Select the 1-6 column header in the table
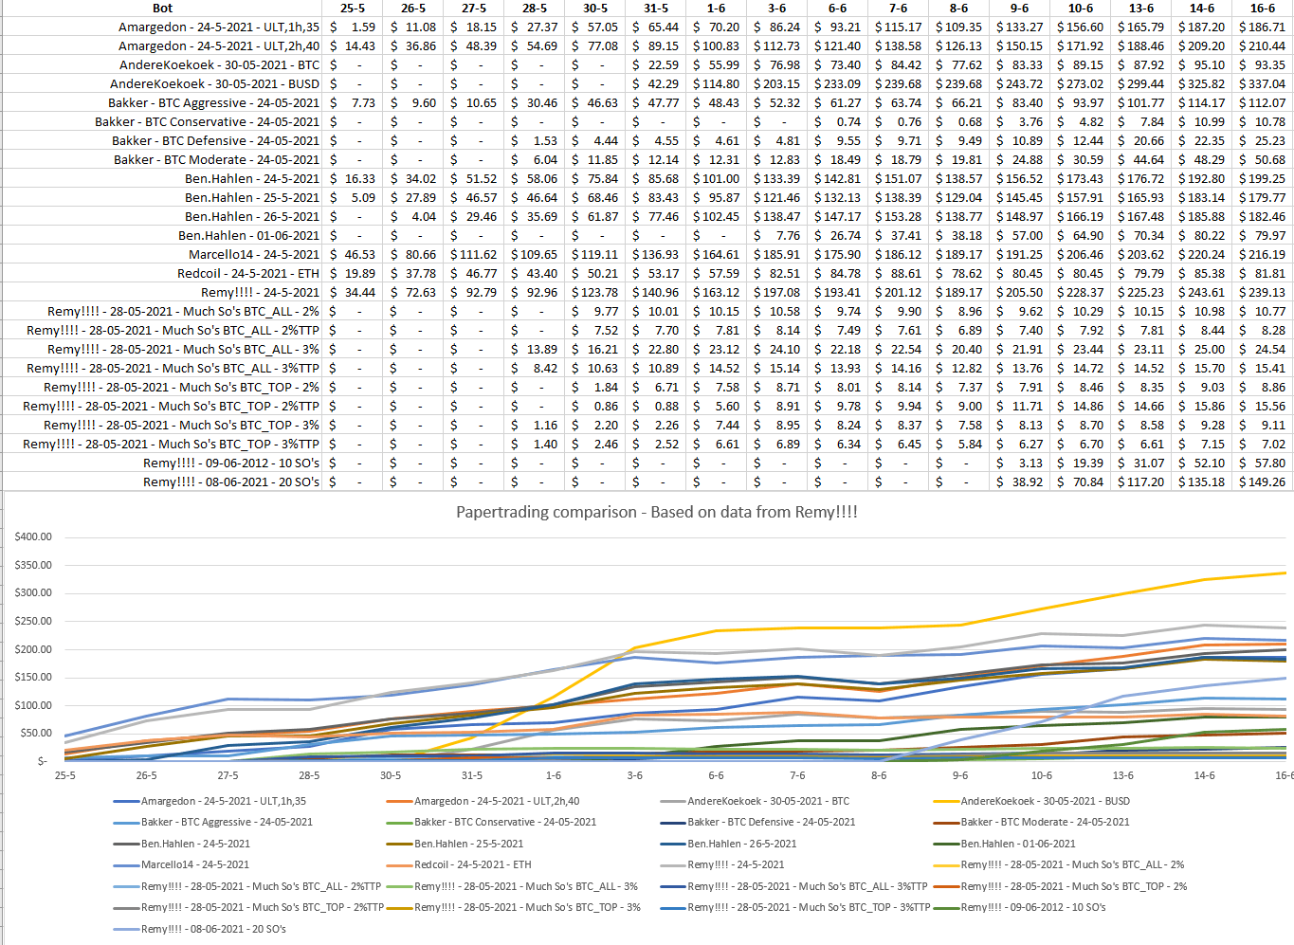The width and height of the screenshot is (1294, 945). click(717, 9)
